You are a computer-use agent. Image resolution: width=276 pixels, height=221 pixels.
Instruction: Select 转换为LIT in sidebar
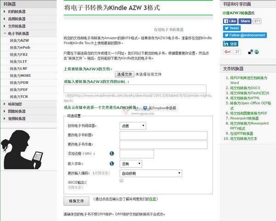click(18, 62)
